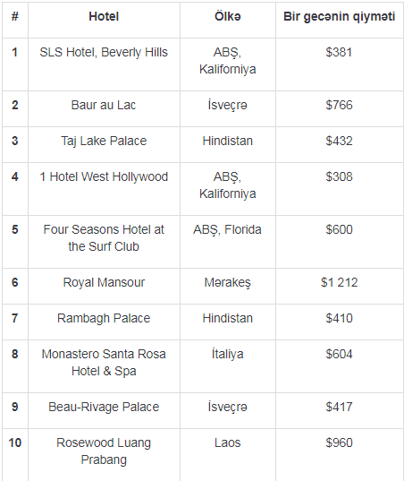Screen dimensions: 404x481
Task: Select the $1 212 price cell
Action: click(x=339, y=282)
